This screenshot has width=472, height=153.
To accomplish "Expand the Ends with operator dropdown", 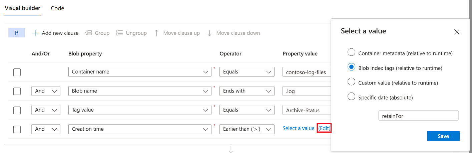I will pos(247,91).
